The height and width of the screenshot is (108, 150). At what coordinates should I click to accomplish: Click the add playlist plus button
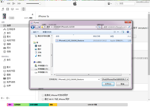pyautogui.click(x=2, y=98)
